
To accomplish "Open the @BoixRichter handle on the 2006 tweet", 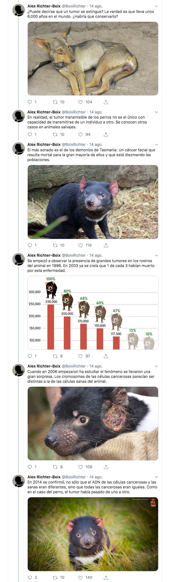I will [x=74, y=366].
